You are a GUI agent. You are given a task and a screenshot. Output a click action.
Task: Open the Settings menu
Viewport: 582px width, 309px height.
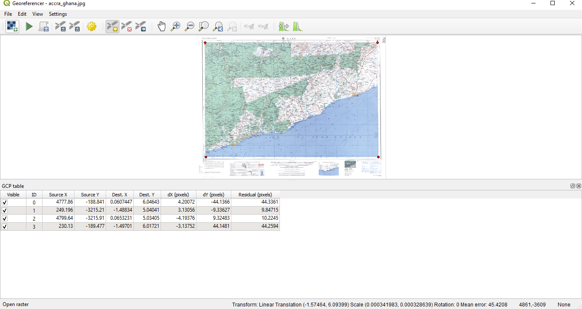click(58, 14)
